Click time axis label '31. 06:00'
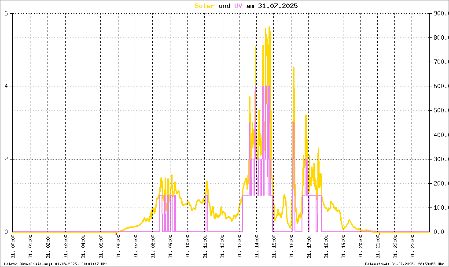The height and width of the screenshot is (267, 449). 118,247
